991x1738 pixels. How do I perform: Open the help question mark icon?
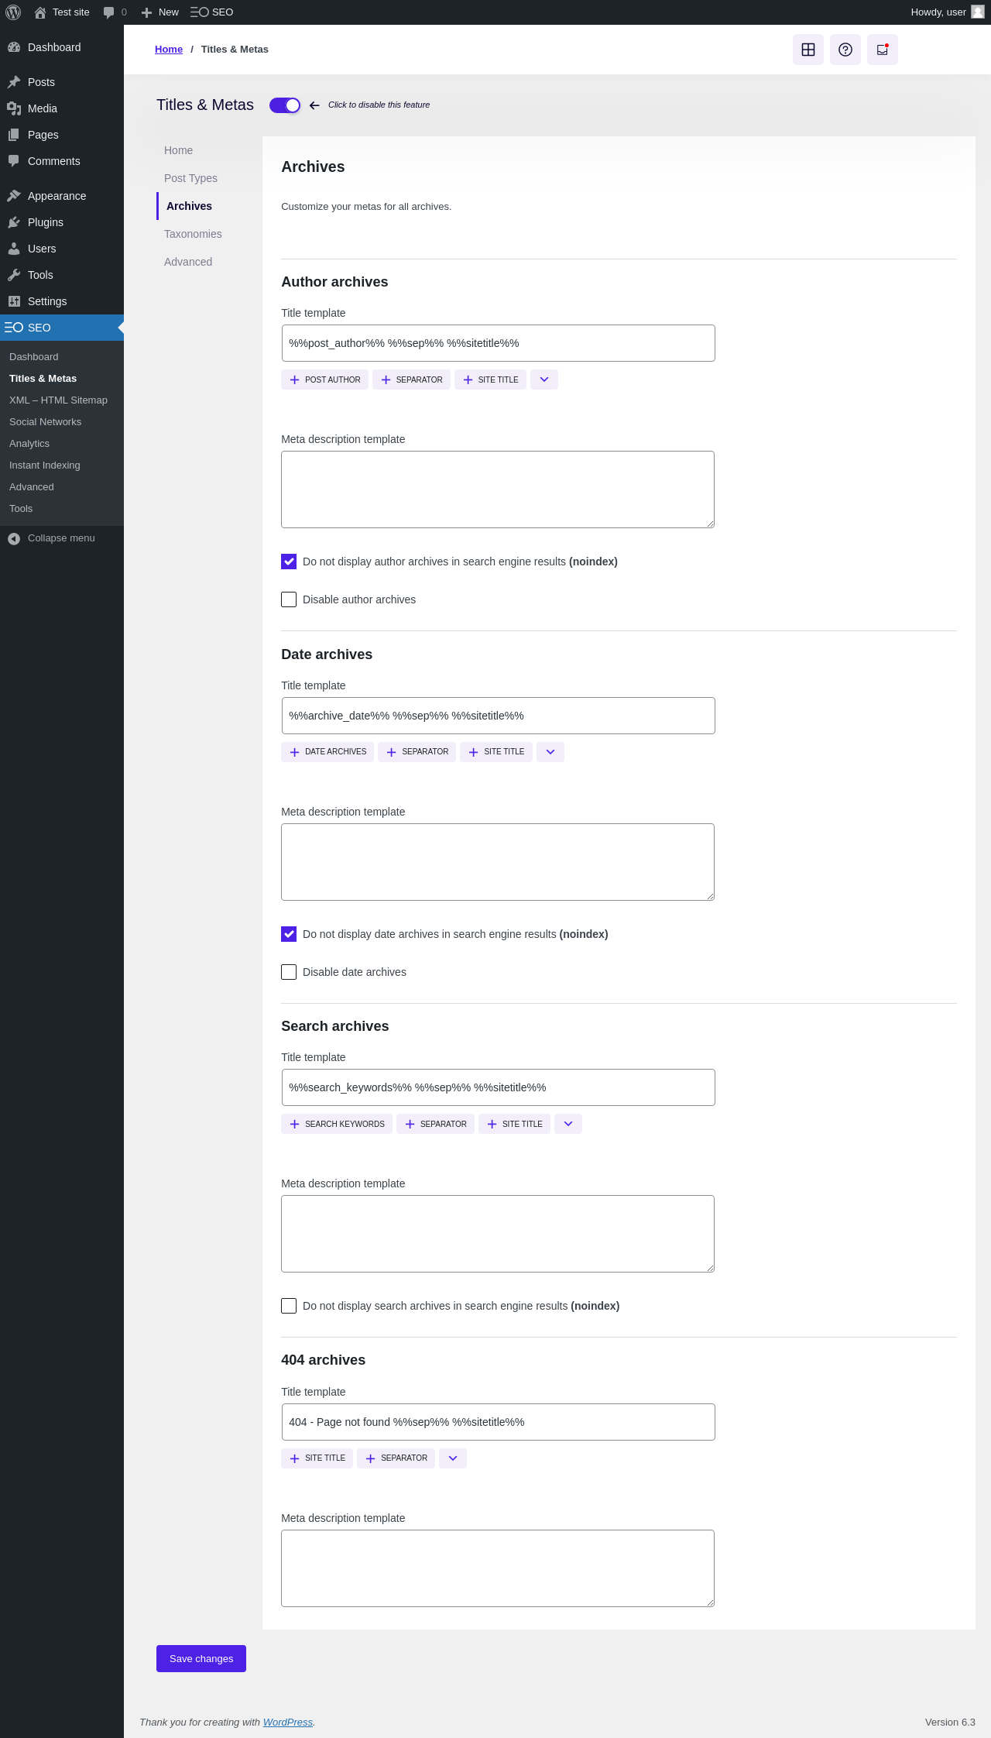[x=845, y=50]
